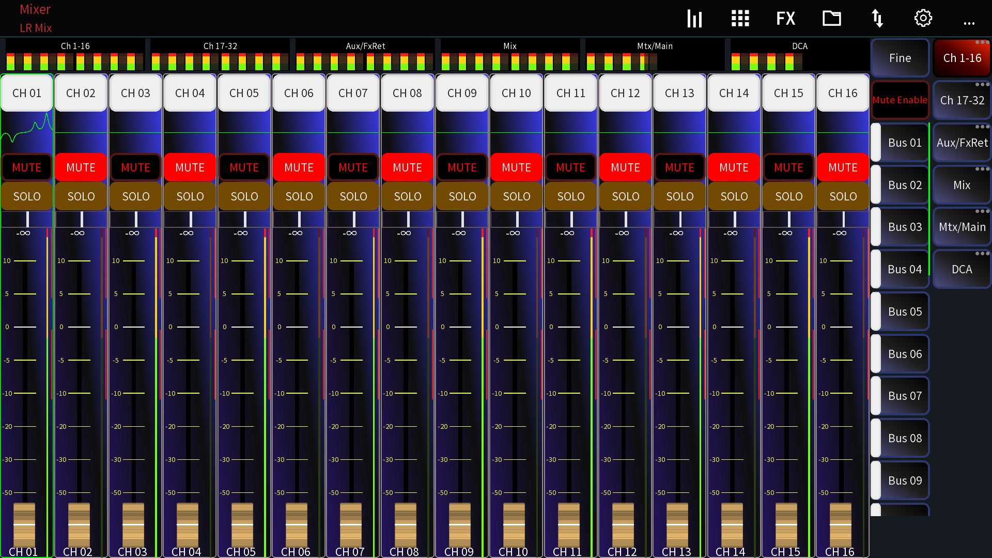Open the mixer settings
The height and width of the screenshot is (558, 992).
[923, 18]
